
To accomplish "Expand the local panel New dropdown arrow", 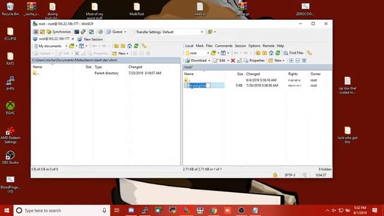I will 127,53.
